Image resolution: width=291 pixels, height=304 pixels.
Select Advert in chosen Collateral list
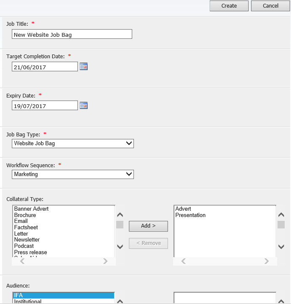point(225,209)
